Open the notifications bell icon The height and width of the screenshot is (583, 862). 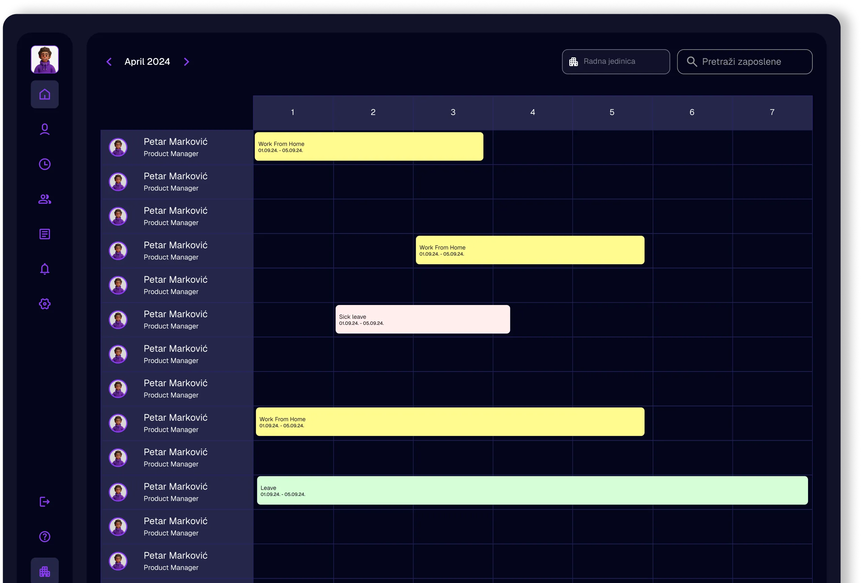(x=45, y=269)
